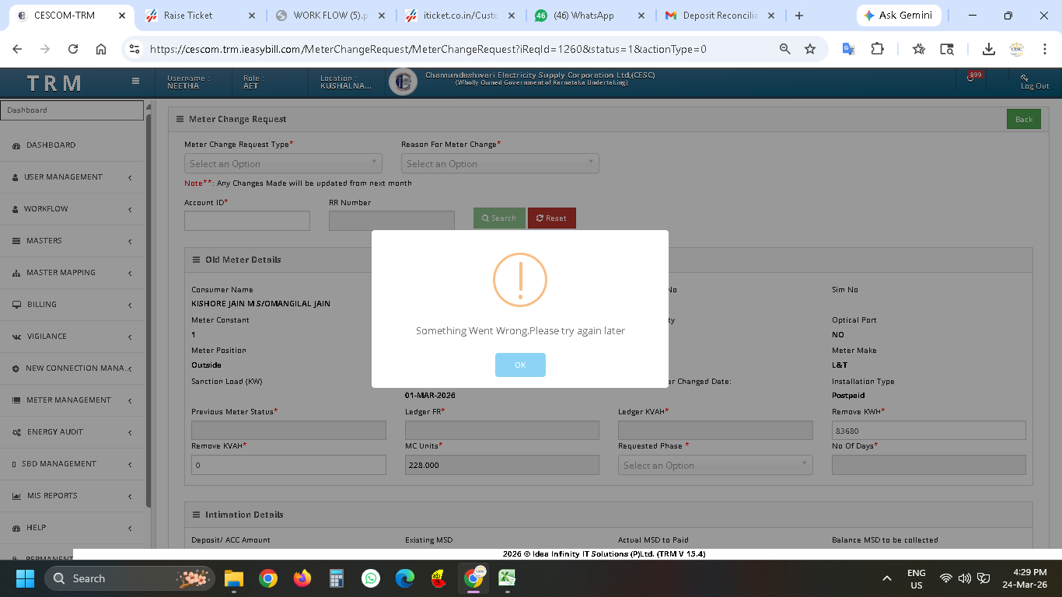1062x597 pixels.
Task: Bookmark this page with the star
Action: 810,49
